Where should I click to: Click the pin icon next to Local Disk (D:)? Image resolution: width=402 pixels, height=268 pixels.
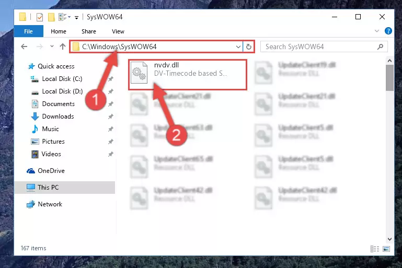pyautogui.click(x=110, y=91)
